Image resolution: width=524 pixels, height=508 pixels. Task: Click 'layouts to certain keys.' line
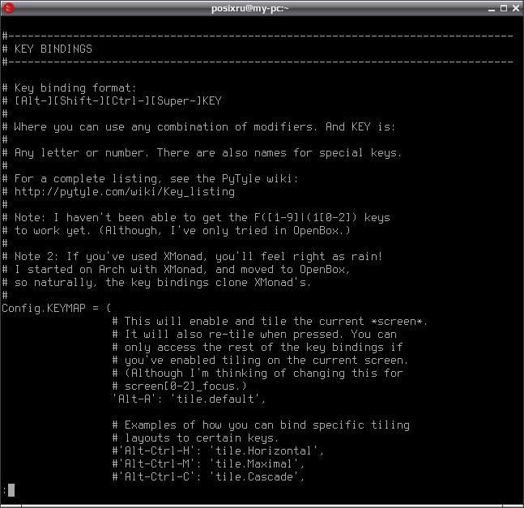click(195, 438)
